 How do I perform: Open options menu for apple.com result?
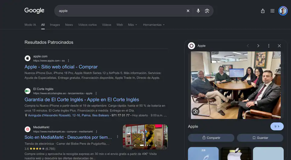tap(69, 61)
